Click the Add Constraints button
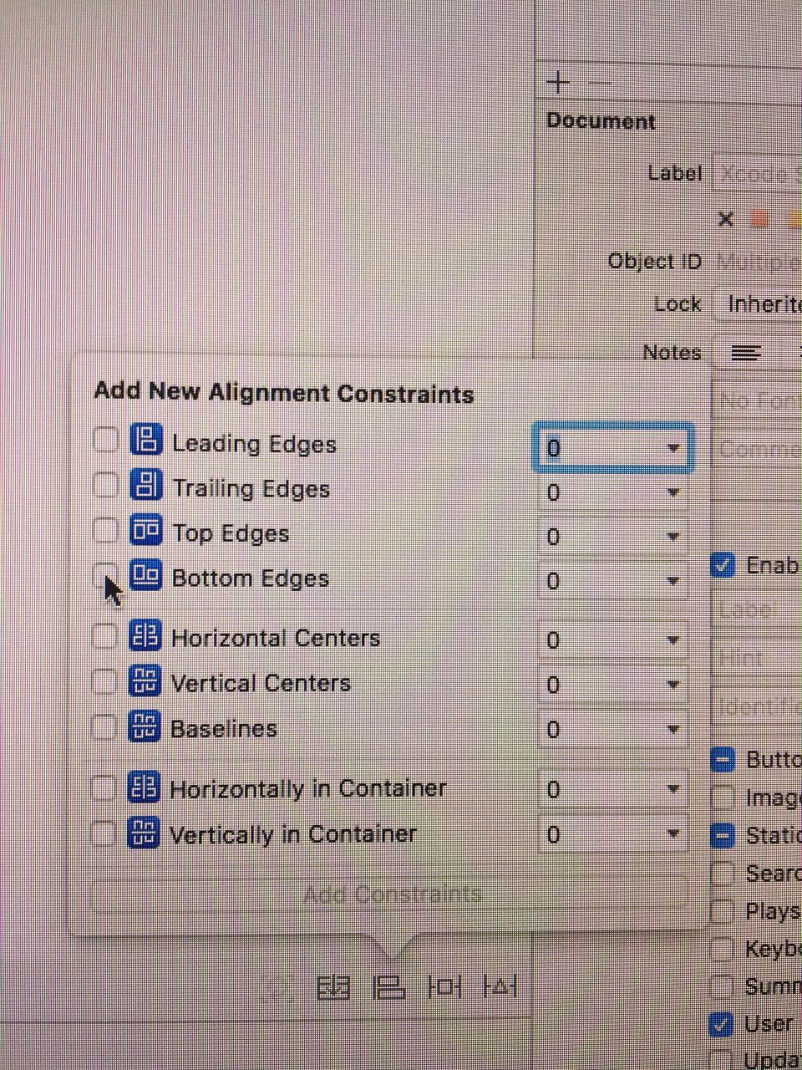Image resolution: width=802 pixels, height=1070 pixels. coord(390,895)
